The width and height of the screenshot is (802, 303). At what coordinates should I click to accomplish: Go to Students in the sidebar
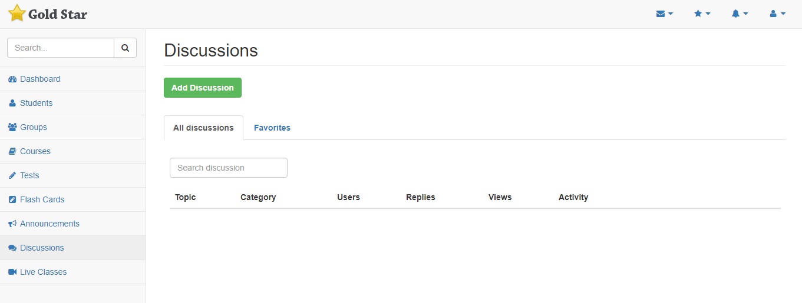tap(36, 103)
